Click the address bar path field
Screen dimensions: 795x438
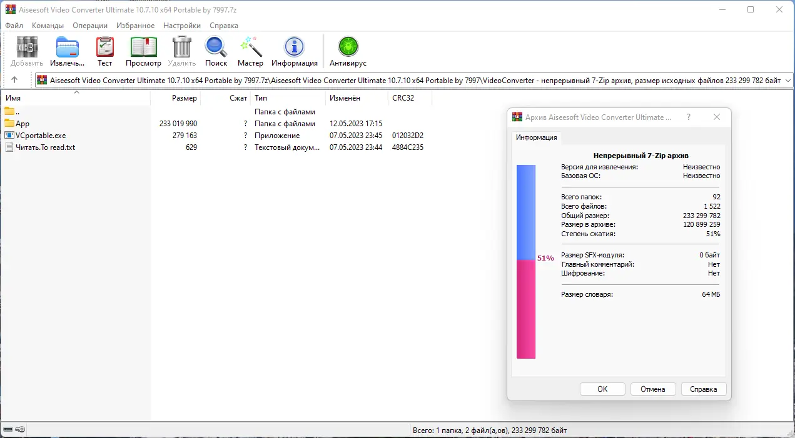point(414,80)
